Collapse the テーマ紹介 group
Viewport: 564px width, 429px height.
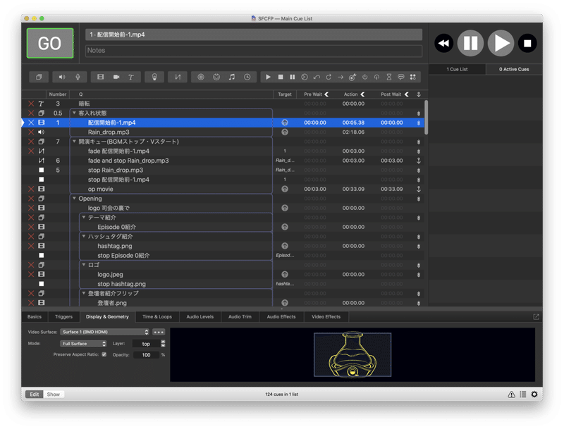click(83, 218)
